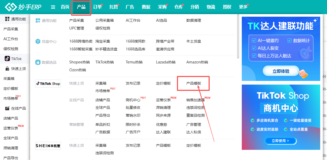Open the 授权 menu

coord(227,7)
